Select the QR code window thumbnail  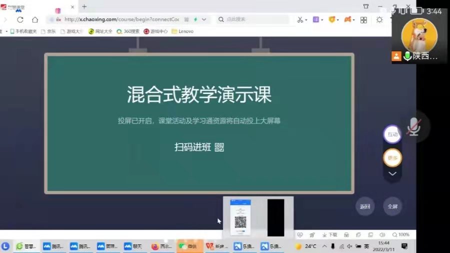tap(240, 217)
